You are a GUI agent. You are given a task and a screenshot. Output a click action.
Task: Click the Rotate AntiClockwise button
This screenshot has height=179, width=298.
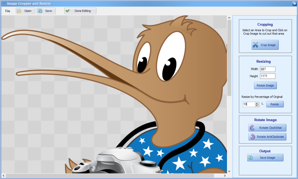pyautogui.click(x=267, y=137)
